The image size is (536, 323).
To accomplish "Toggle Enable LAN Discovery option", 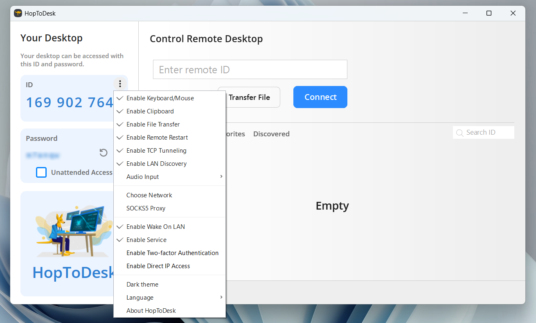I will [169, 164].
